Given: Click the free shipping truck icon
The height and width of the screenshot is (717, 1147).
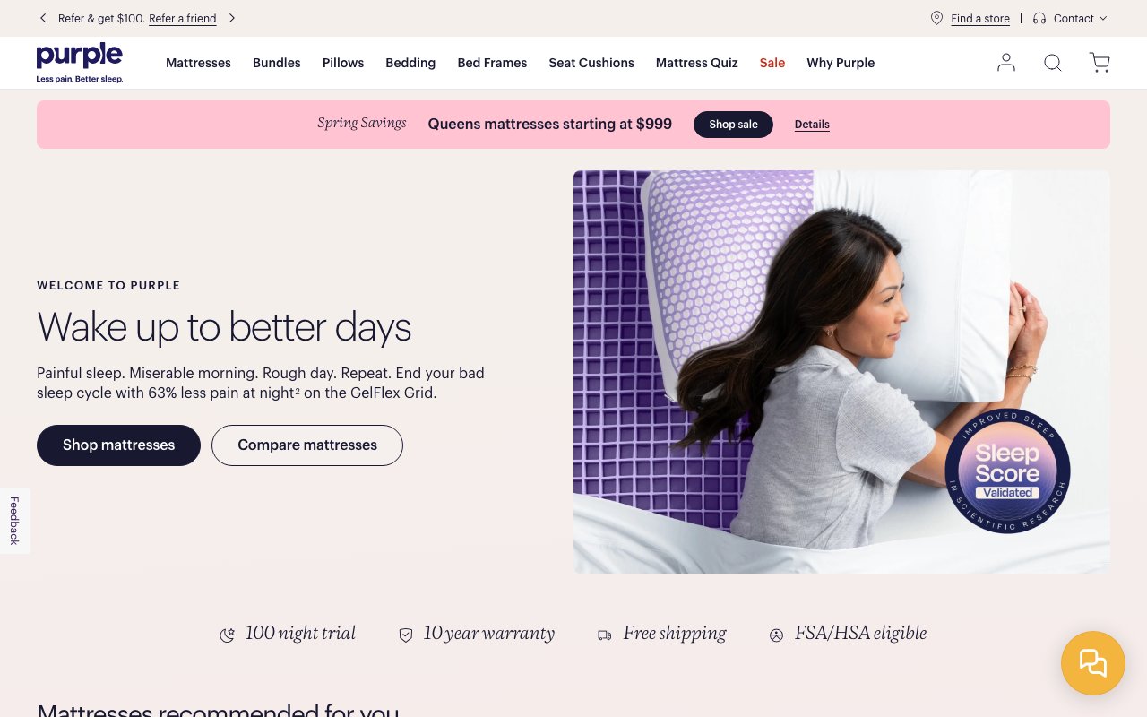Looking at the screenshot, I should coord(605,635).
